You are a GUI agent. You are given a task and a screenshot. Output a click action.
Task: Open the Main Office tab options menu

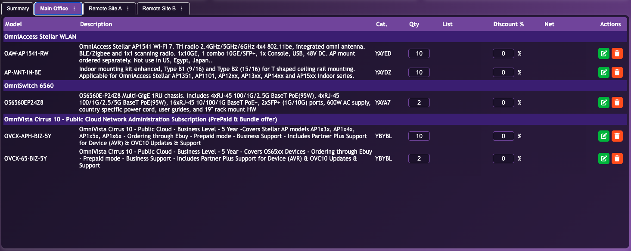[x=74, y=9]
